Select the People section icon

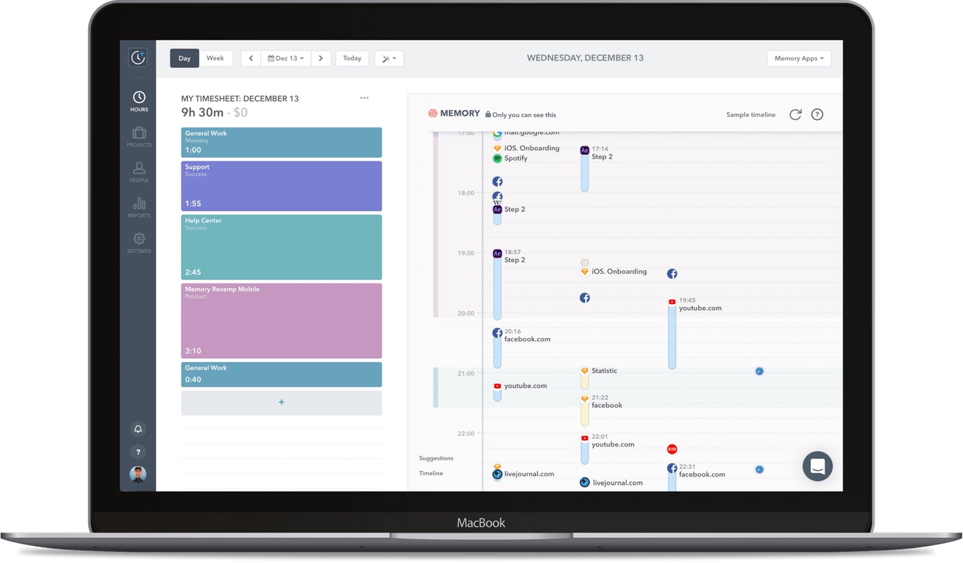(139, 168)
